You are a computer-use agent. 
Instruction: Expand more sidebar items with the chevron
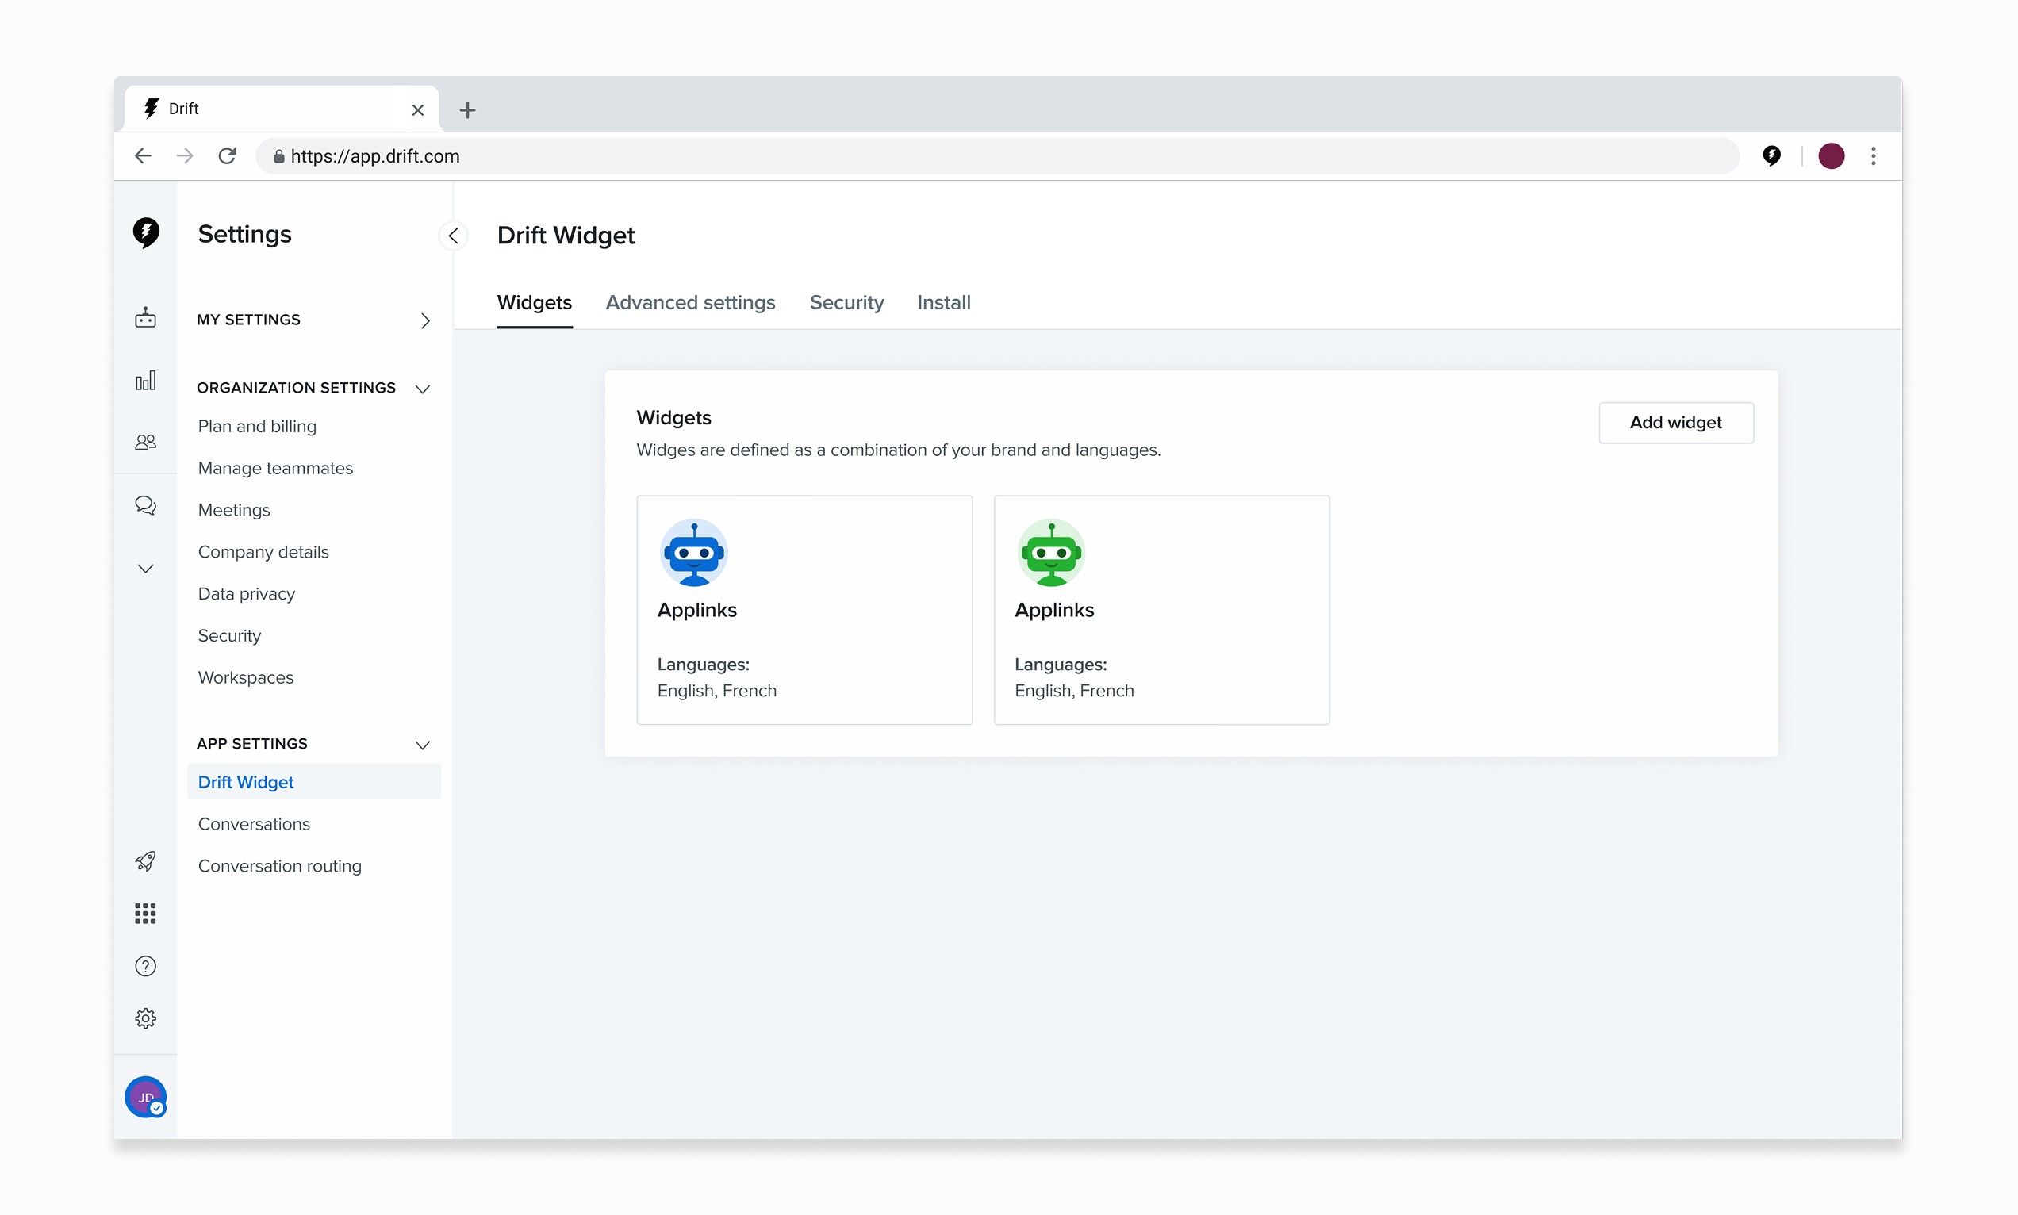pyautogui.click(x=145, y=568)
